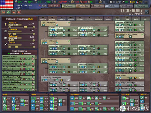The width and height of the screenshot is (151, 113).
Task: Close the Technology screen
Action: click(x=146, y=12)
